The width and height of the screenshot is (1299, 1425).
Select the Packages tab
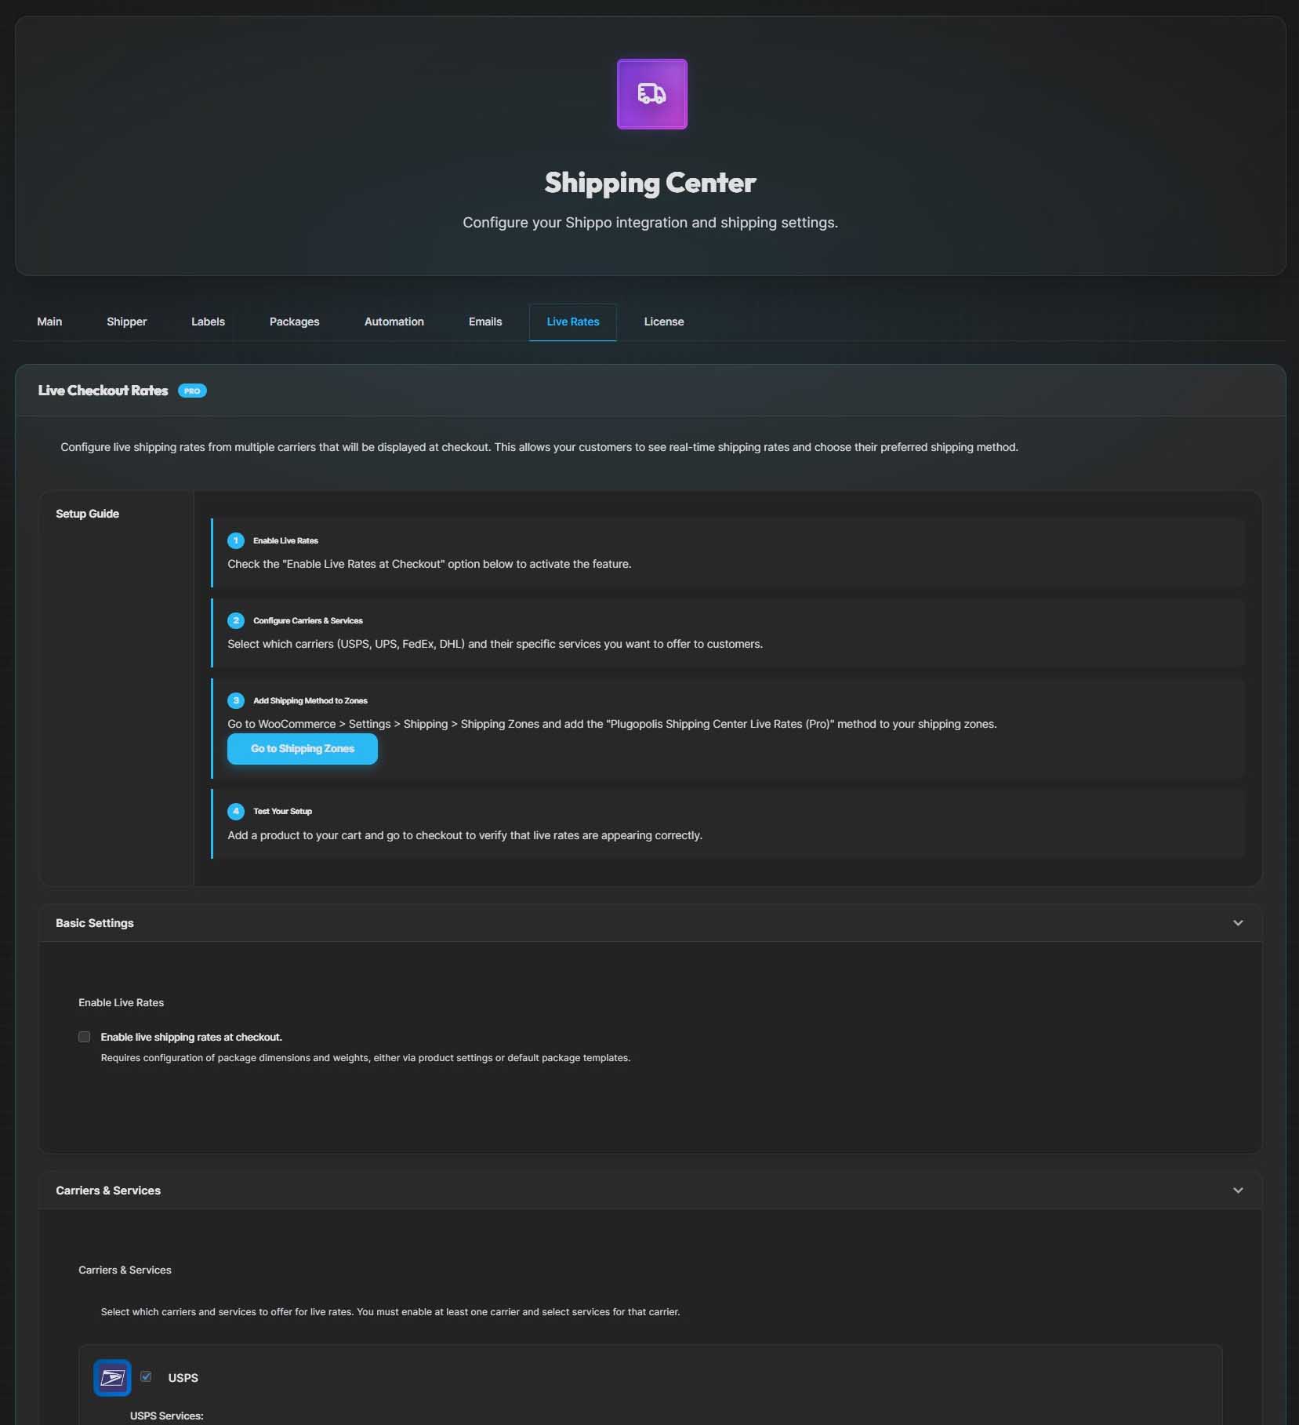point(294,322)
